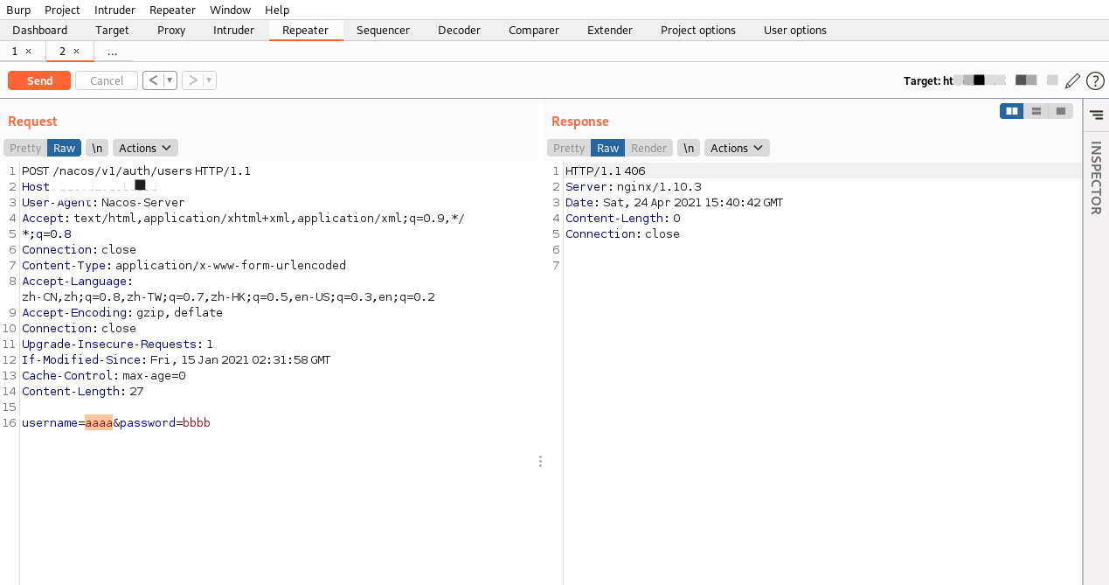The width and height of the screenshot is (1109, 585).
Task: Open the Help menu
Action: 277,10
